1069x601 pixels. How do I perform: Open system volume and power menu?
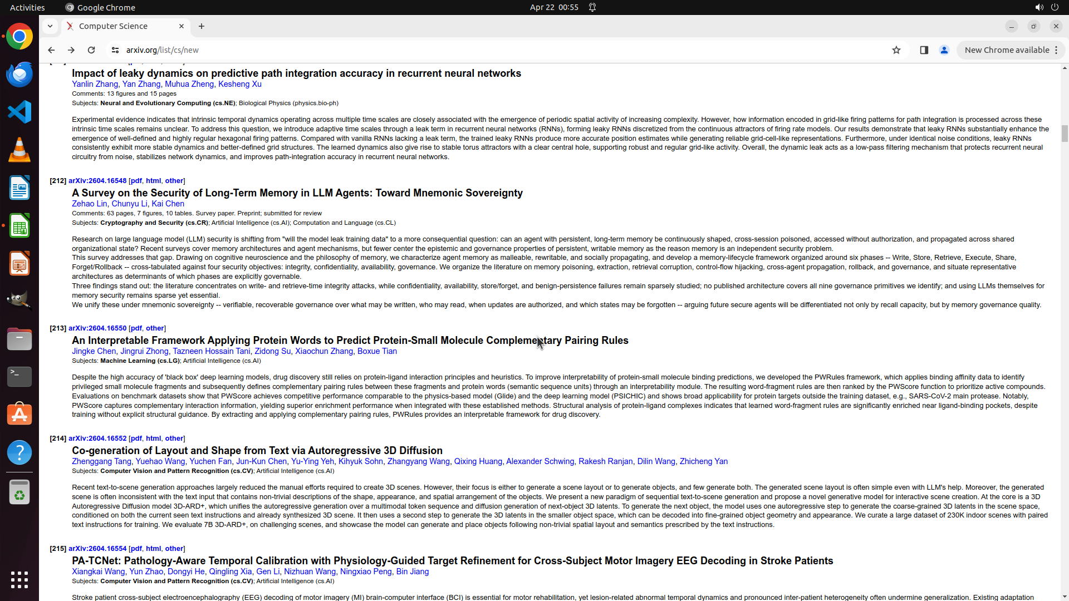click(x=1046, y=7)
